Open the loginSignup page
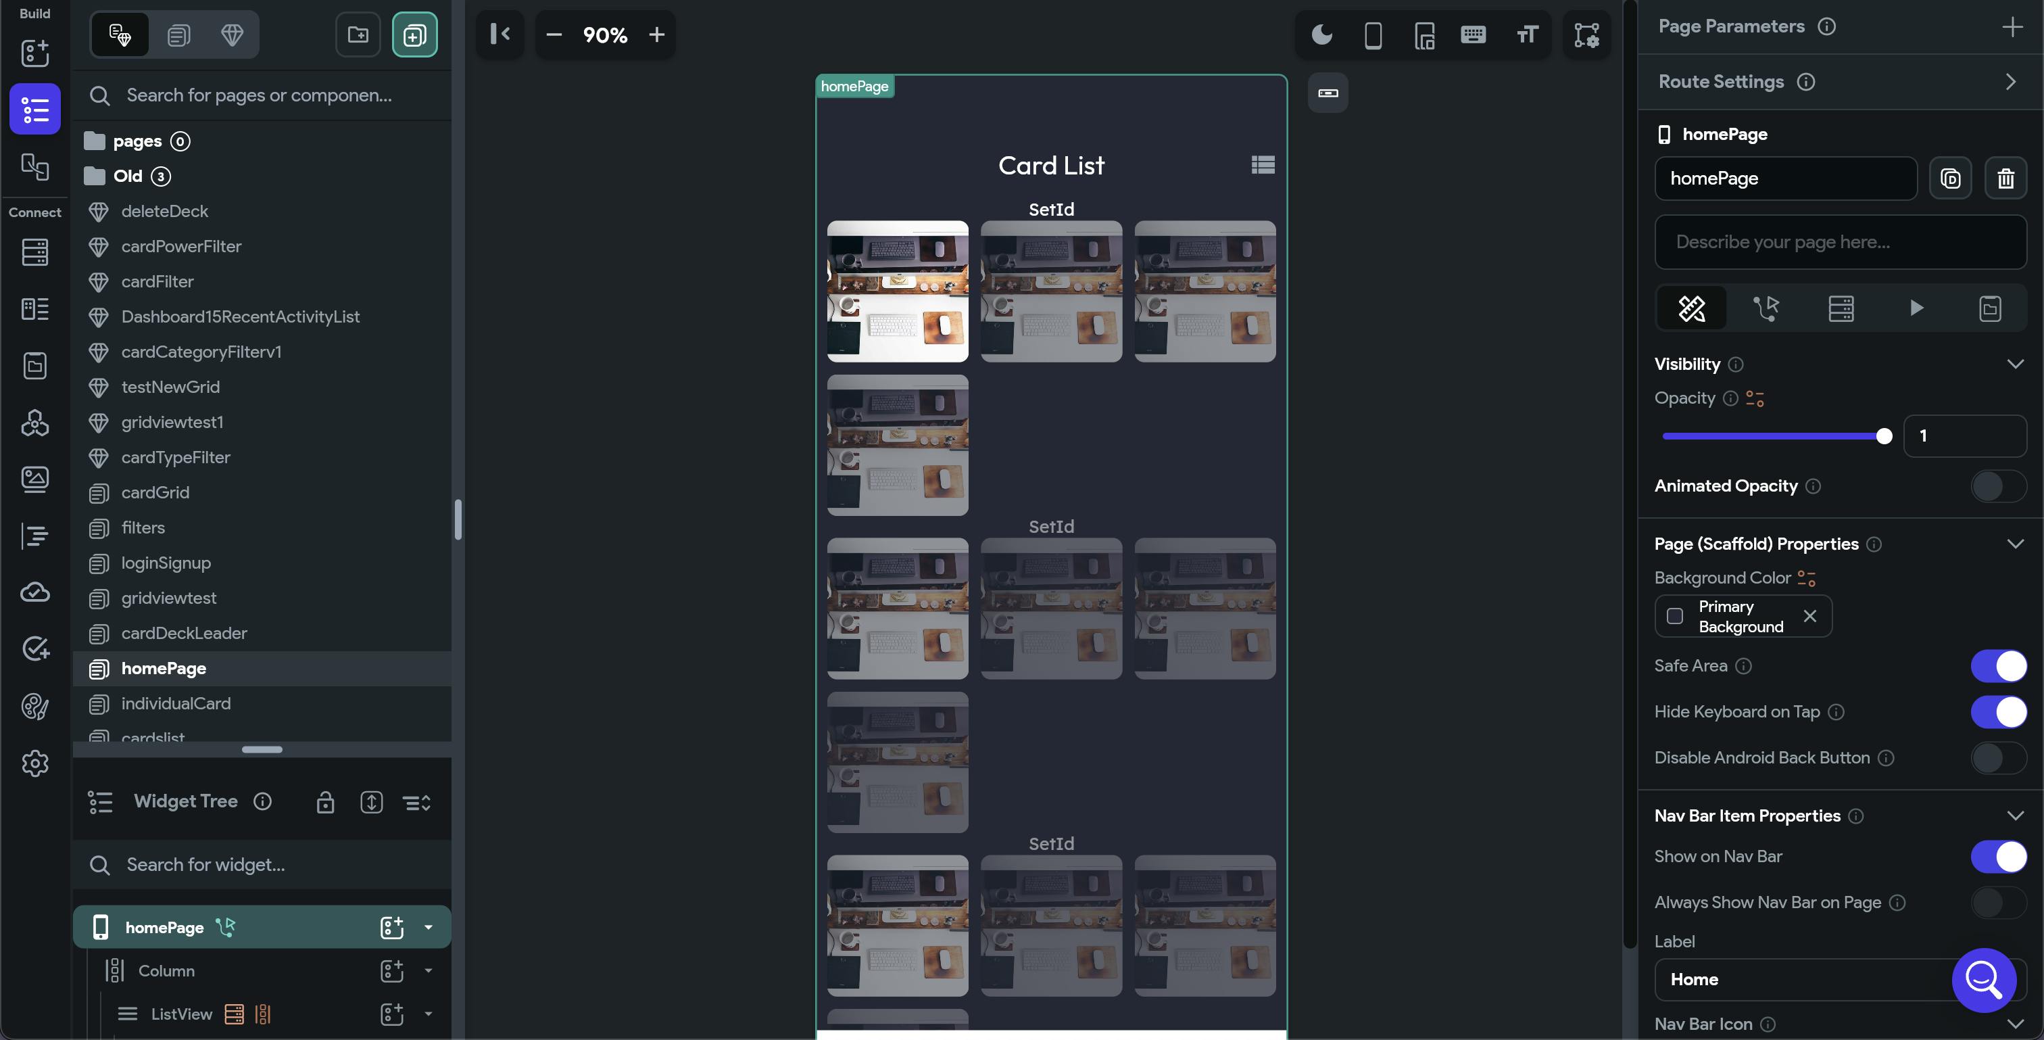 pos(166,563)
